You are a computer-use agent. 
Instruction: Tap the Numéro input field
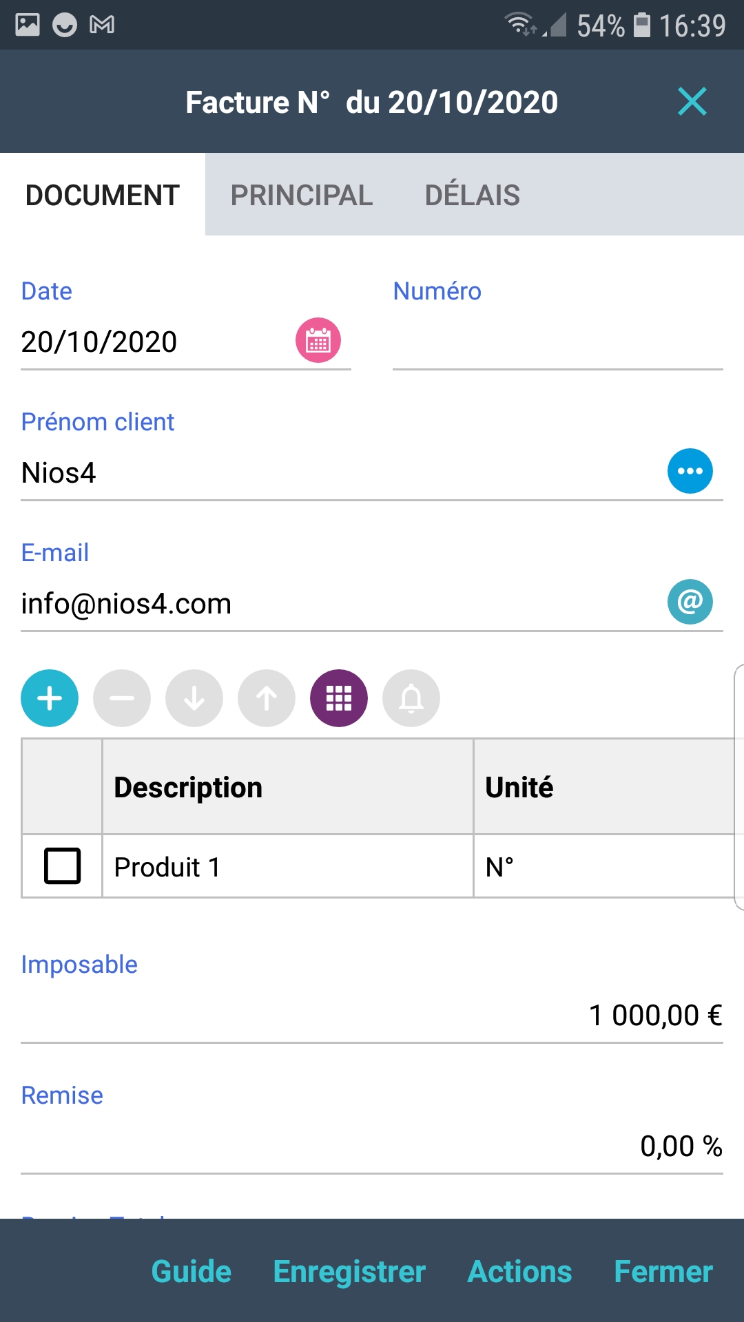click(x=557, y=343)
